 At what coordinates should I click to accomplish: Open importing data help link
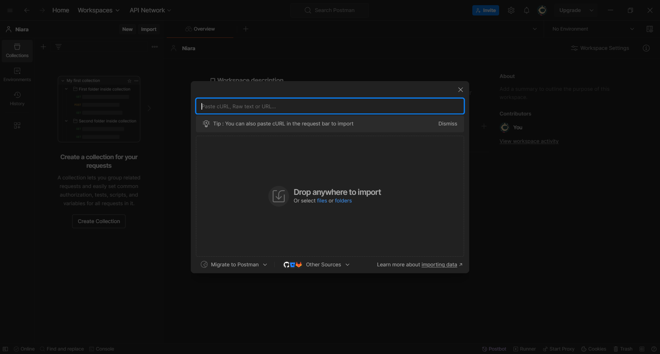pos(439,264)
